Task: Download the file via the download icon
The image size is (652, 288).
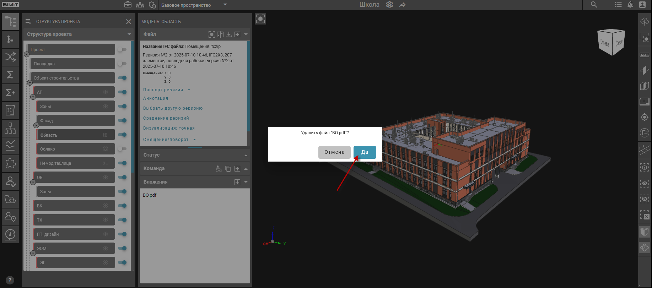Action: point(229,34)
